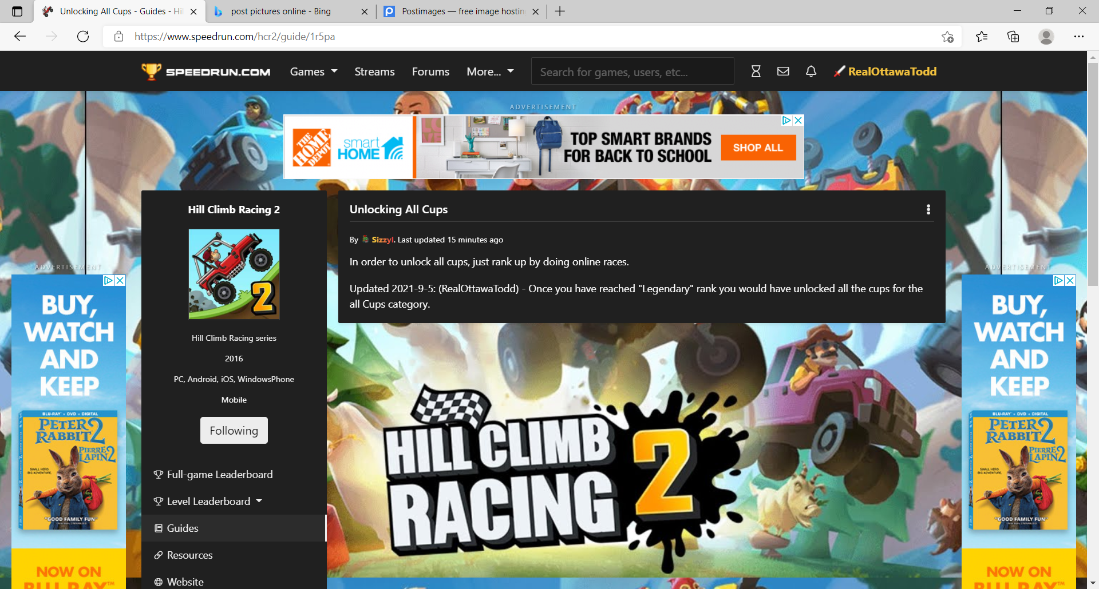Open the bell notifications icon

pos(811,71)
